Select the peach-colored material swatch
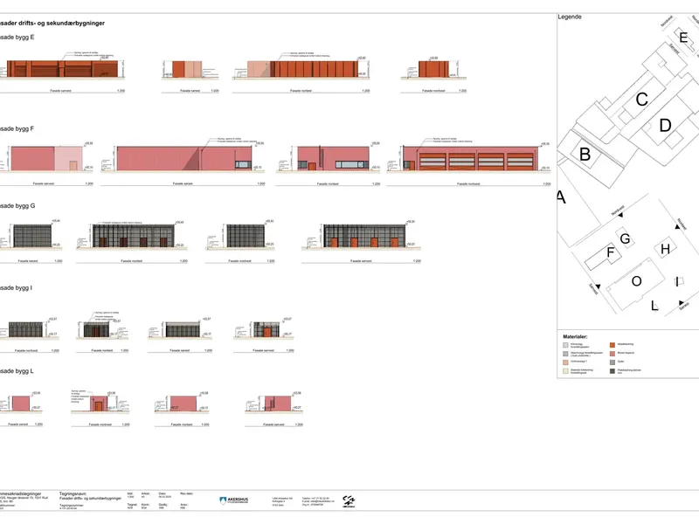 pyautogui.click(x=565, y=362)
